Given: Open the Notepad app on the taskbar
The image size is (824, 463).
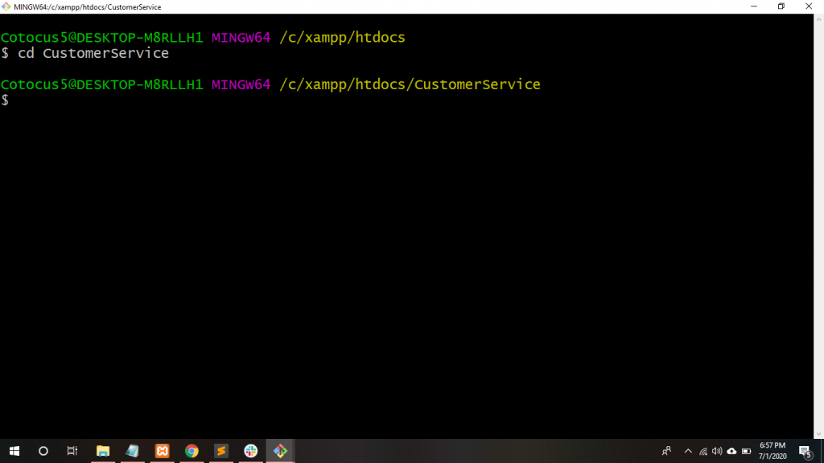Looking at the screenshot, I should coord(133,451).
